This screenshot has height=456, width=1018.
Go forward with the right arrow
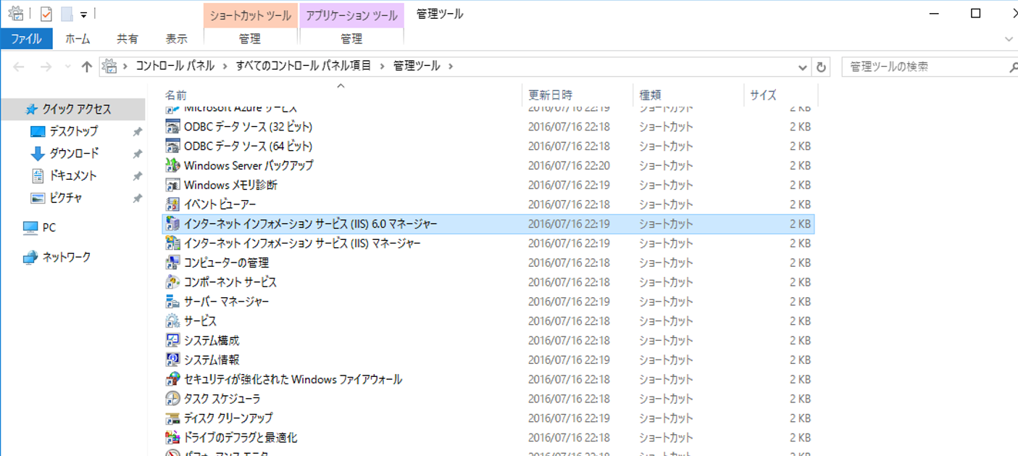pyautogui.click(x=45, y=67)
